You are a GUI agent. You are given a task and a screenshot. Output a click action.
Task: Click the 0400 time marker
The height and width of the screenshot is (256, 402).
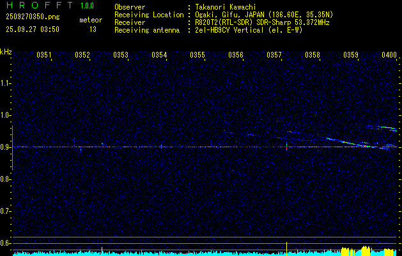(389, 55)
